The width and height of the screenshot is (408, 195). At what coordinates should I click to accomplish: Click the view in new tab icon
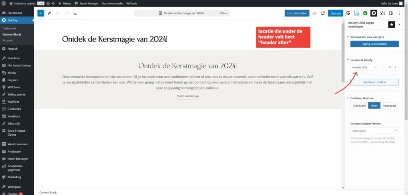pos(323,13)
